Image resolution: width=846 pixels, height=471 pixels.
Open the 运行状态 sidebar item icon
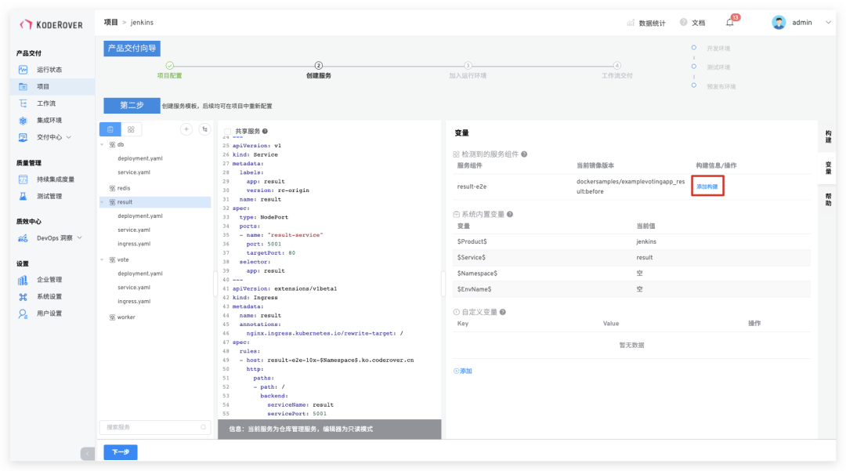[23, 70]
